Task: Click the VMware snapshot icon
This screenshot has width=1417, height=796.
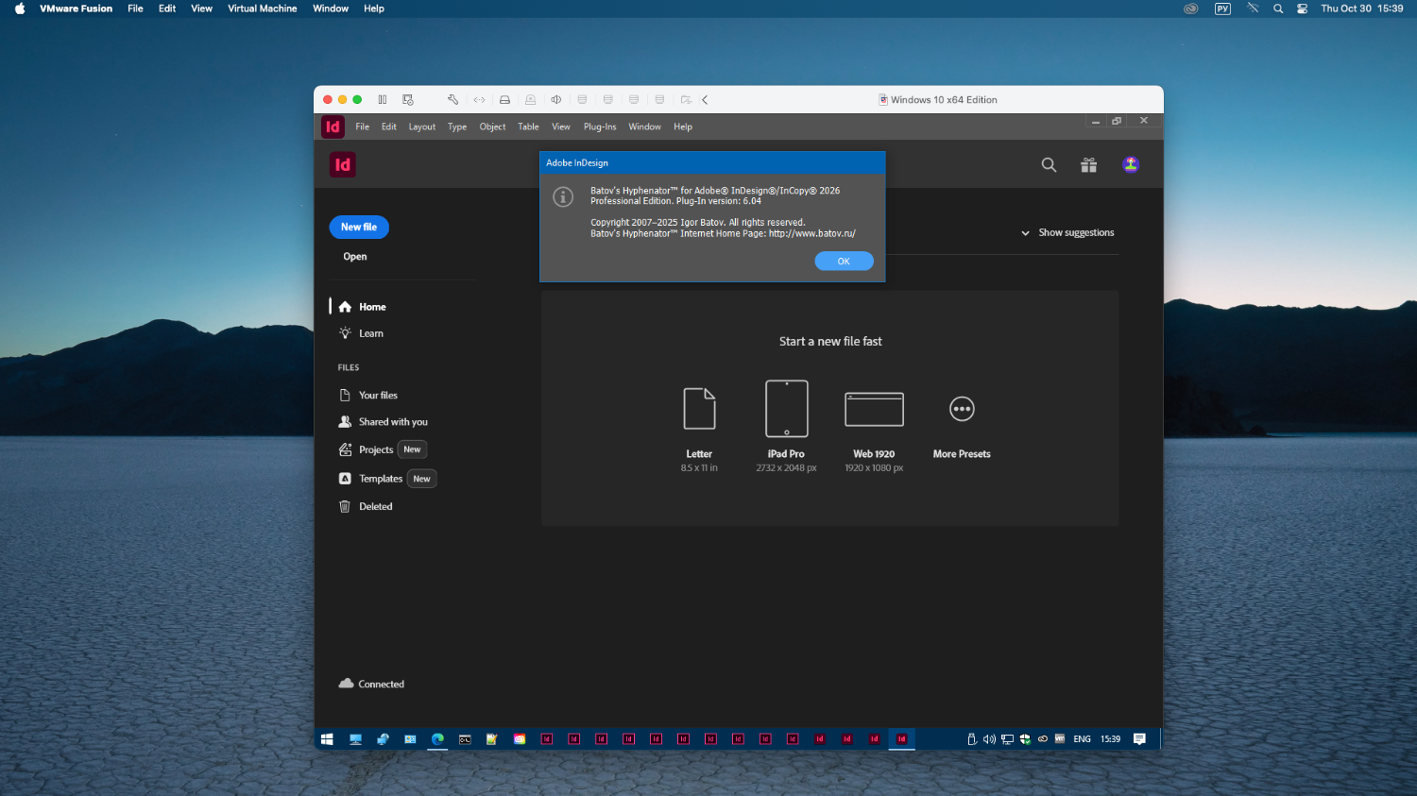Action: click(x=408, y=100)
